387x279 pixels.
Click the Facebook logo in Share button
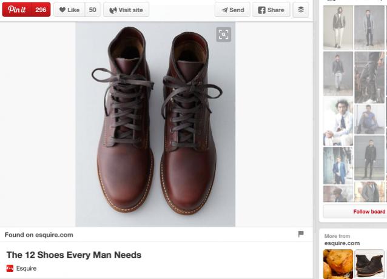(261, 10)
